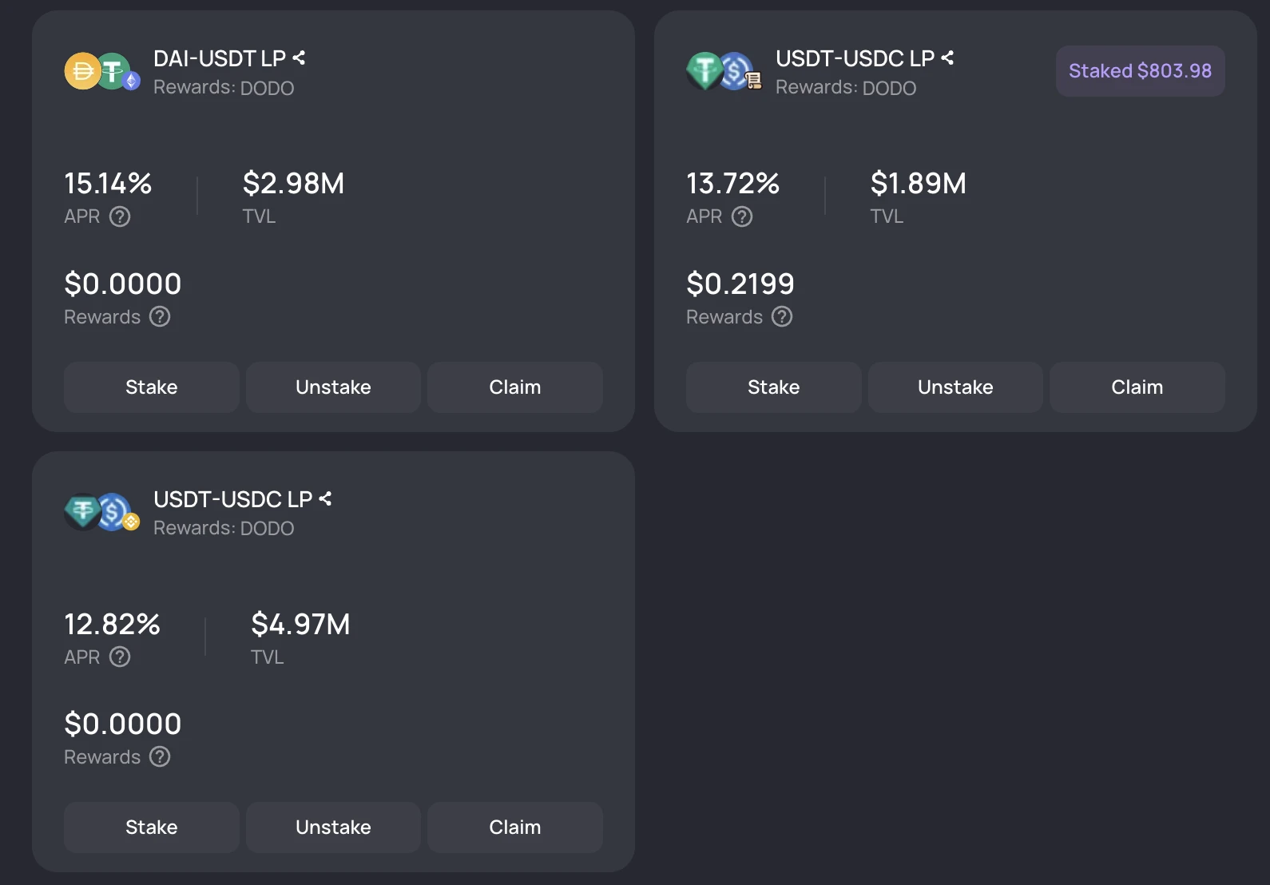Viewport: 1270px width, 885px height.
Task: Click the Staked $803.98 badge
Action: point(1140,71)
